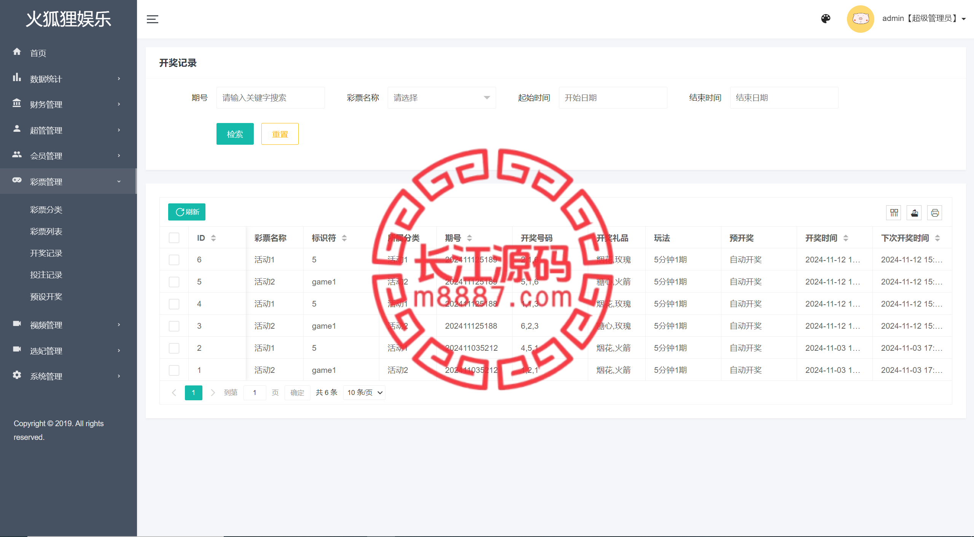Open the admin 超级管理员 account dropdown
Image resolution: width=974 pixels, height=537 pixels.
(924, 18)
